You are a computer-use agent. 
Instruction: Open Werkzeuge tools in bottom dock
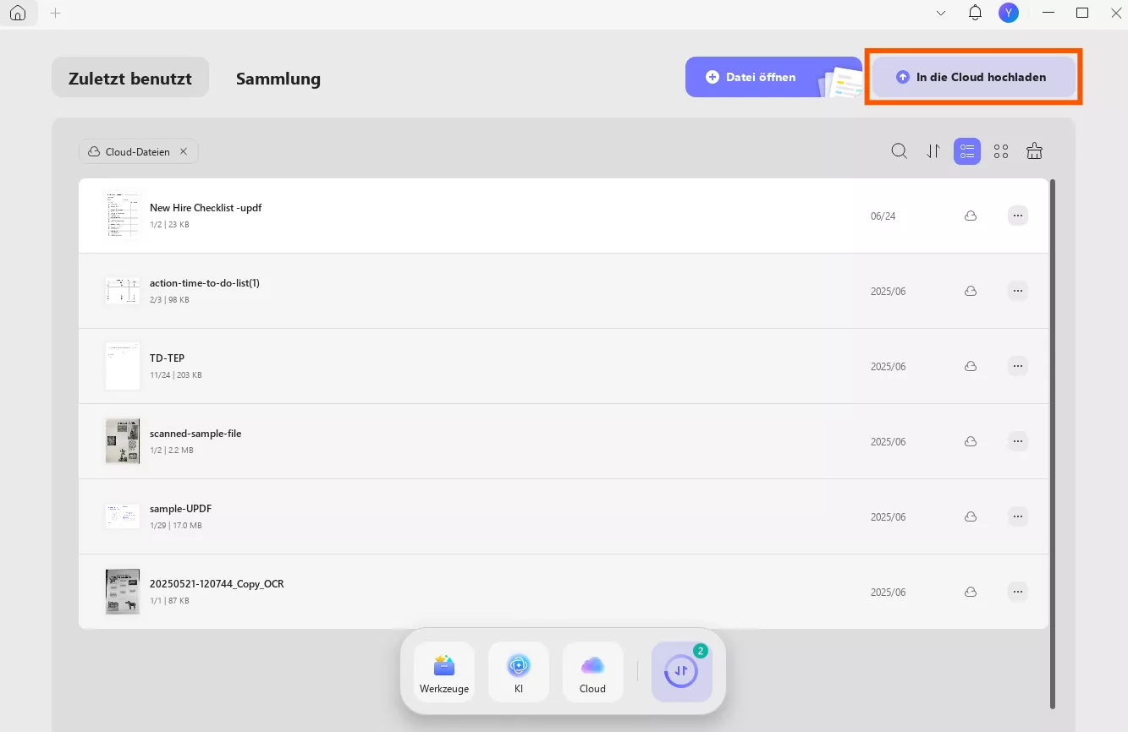point(444,672)
